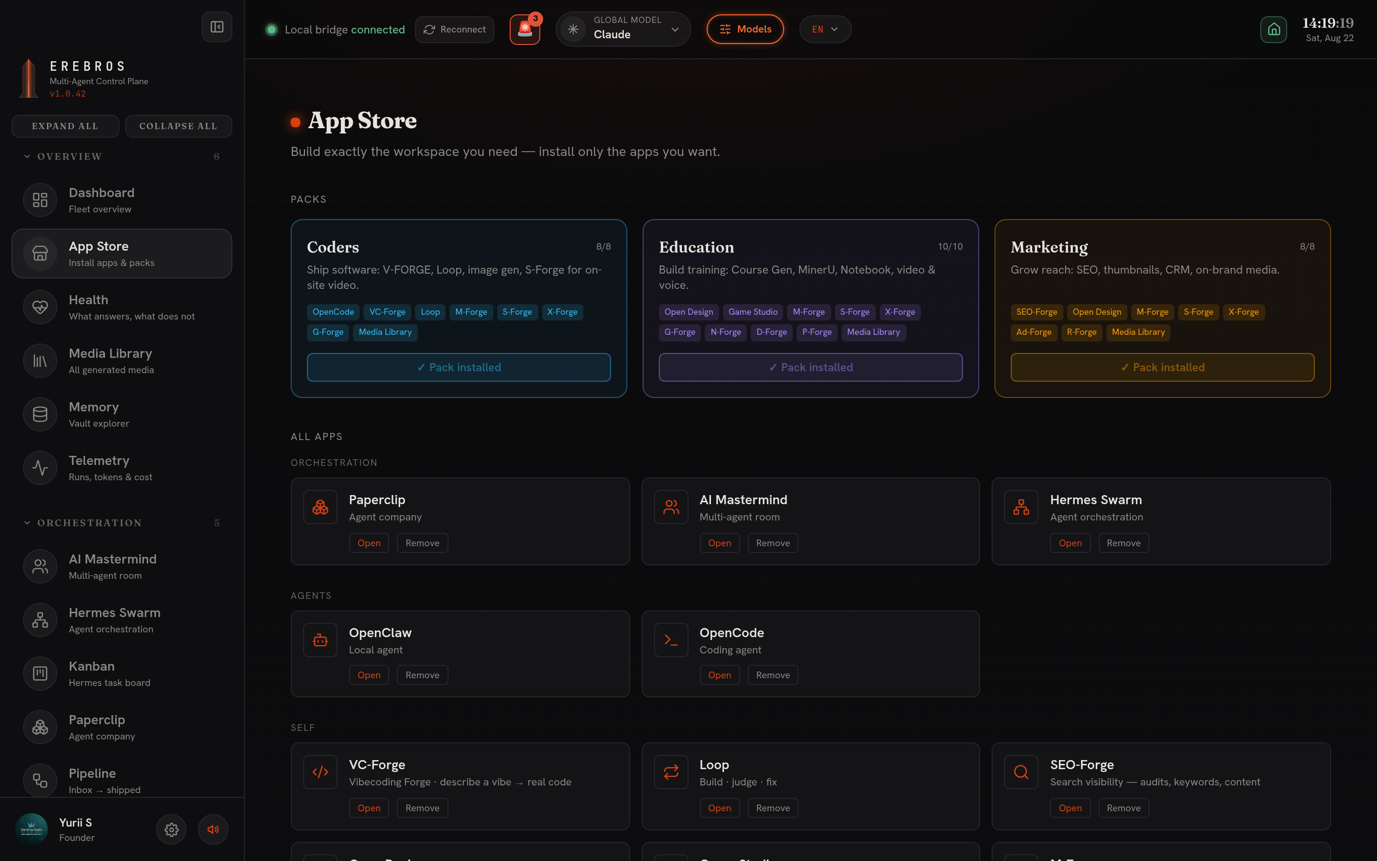The height and width of the screenshot is (861, 1377).
Task: Click Collapse All button
Action: coord(178,126)
